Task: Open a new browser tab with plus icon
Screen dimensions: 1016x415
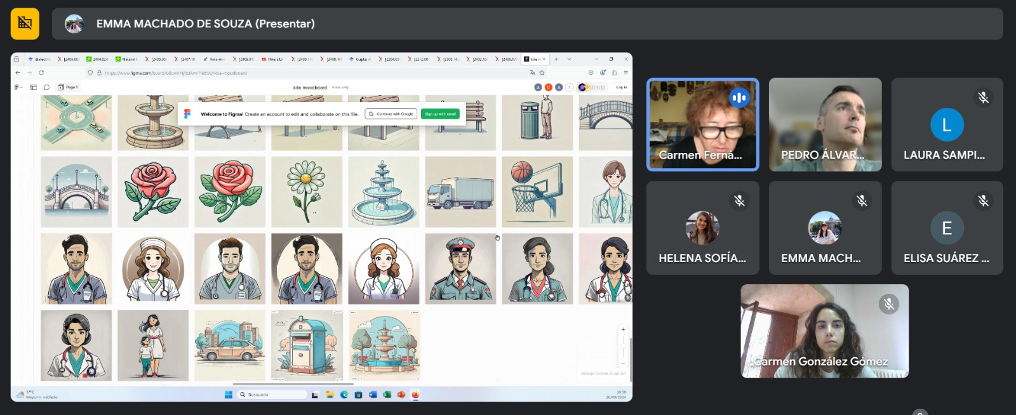Action: pyautogui.click(x=556, y=59)
